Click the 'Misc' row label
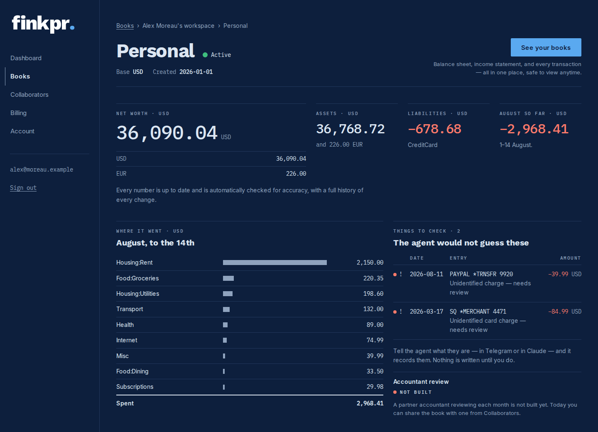Screen dimensions: 598x432 coord(123,356)
